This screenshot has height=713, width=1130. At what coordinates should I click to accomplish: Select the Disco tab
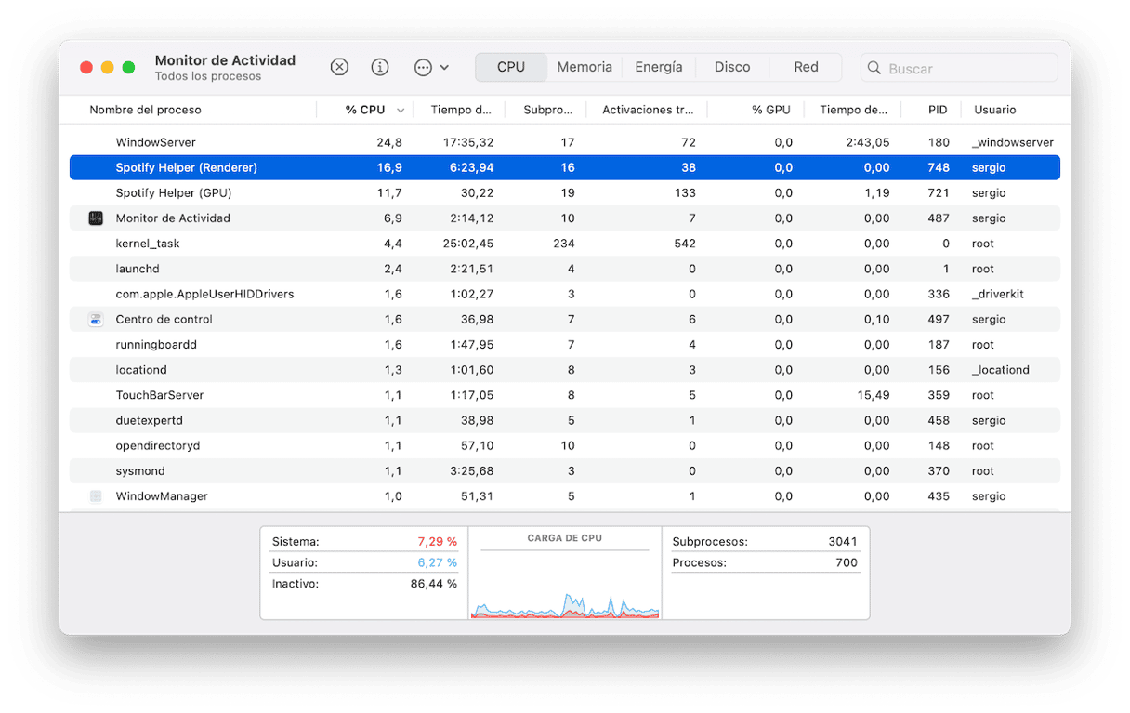point(732,67)
